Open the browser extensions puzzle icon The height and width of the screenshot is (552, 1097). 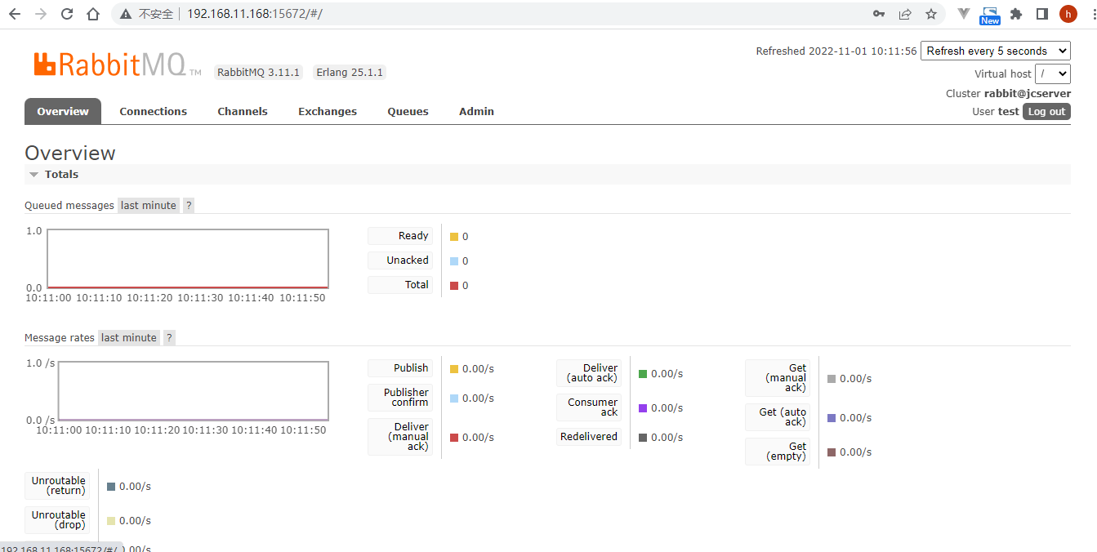(1016, 14)
